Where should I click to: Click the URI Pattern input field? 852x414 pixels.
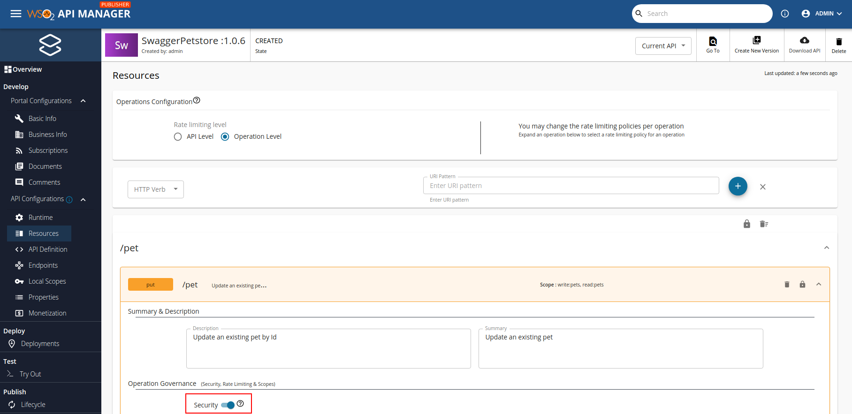[571, 186]
